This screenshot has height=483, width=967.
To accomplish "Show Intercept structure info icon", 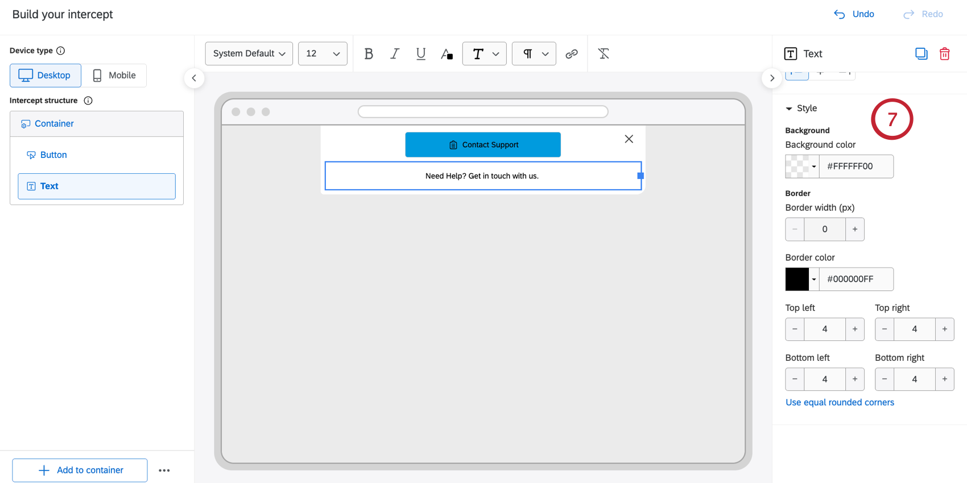I will pos(88,101).
